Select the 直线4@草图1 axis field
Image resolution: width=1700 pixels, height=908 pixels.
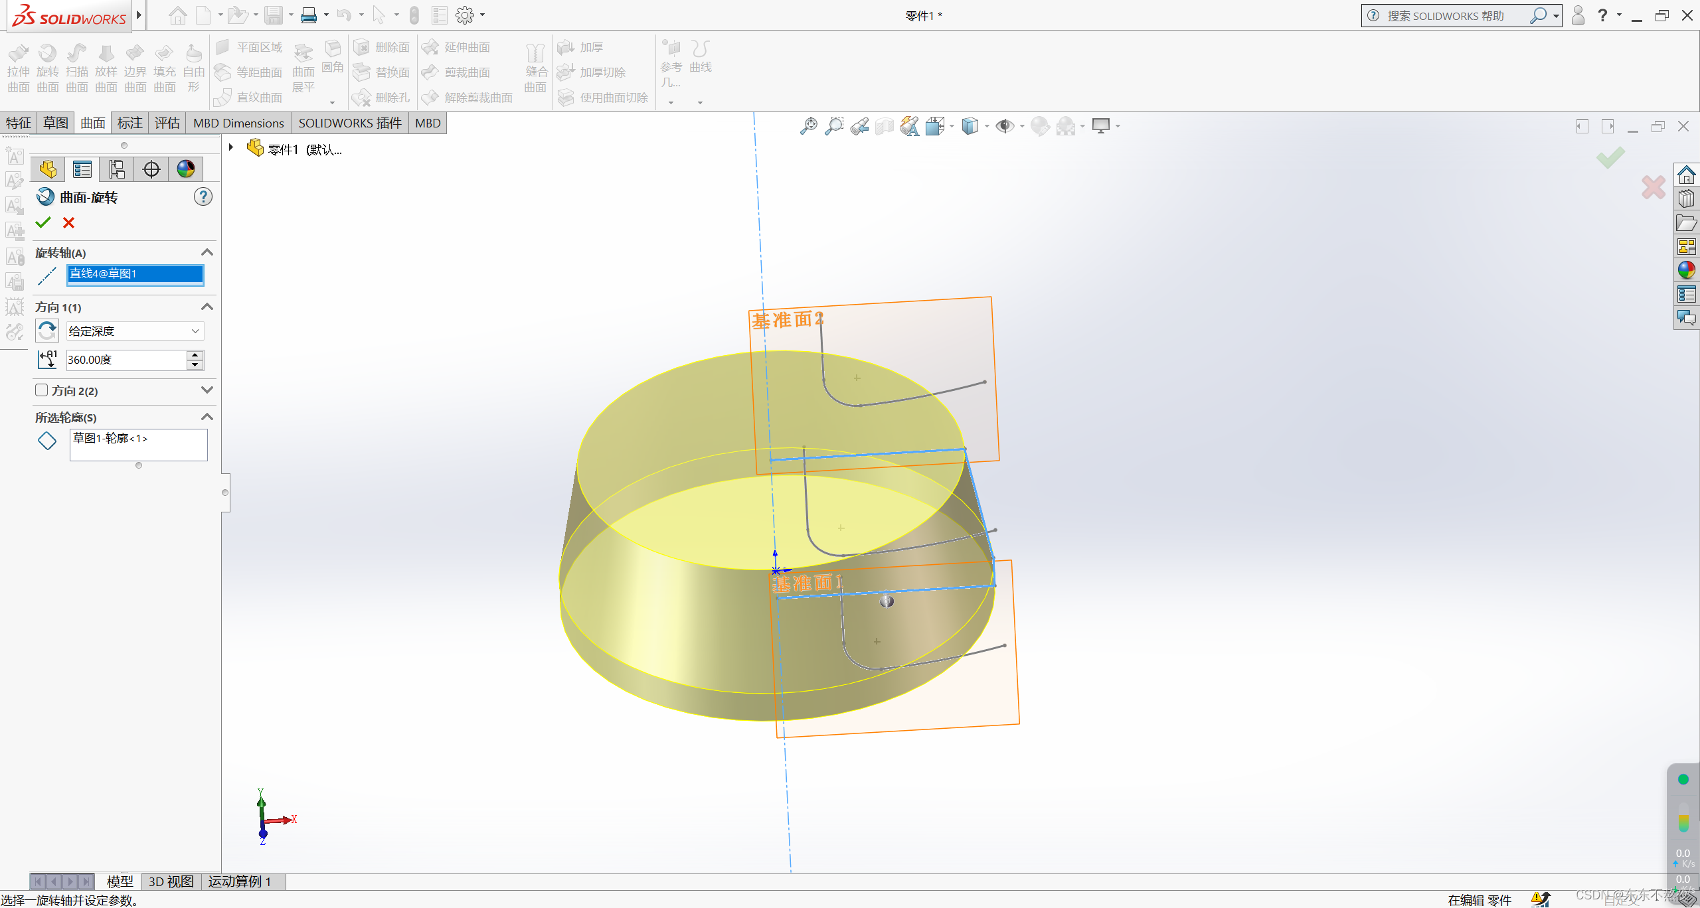tap(135, 274)
